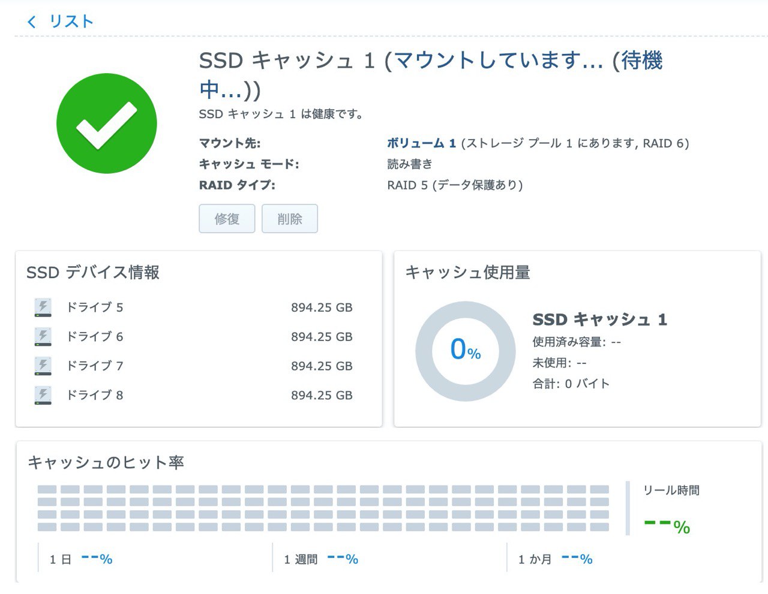Click the ドライブ 6 label
Screen dimensions: 768x594
95,337
